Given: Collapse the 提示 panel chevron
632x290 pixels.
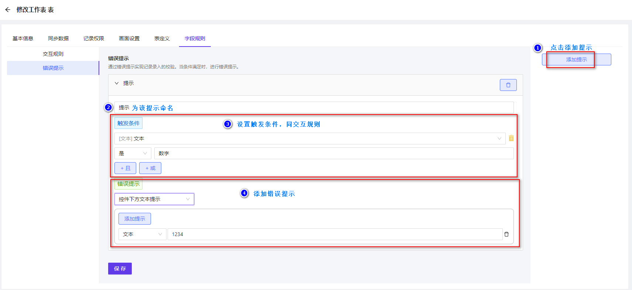Looking at the screenshot, I should click(x=117, y=83).
